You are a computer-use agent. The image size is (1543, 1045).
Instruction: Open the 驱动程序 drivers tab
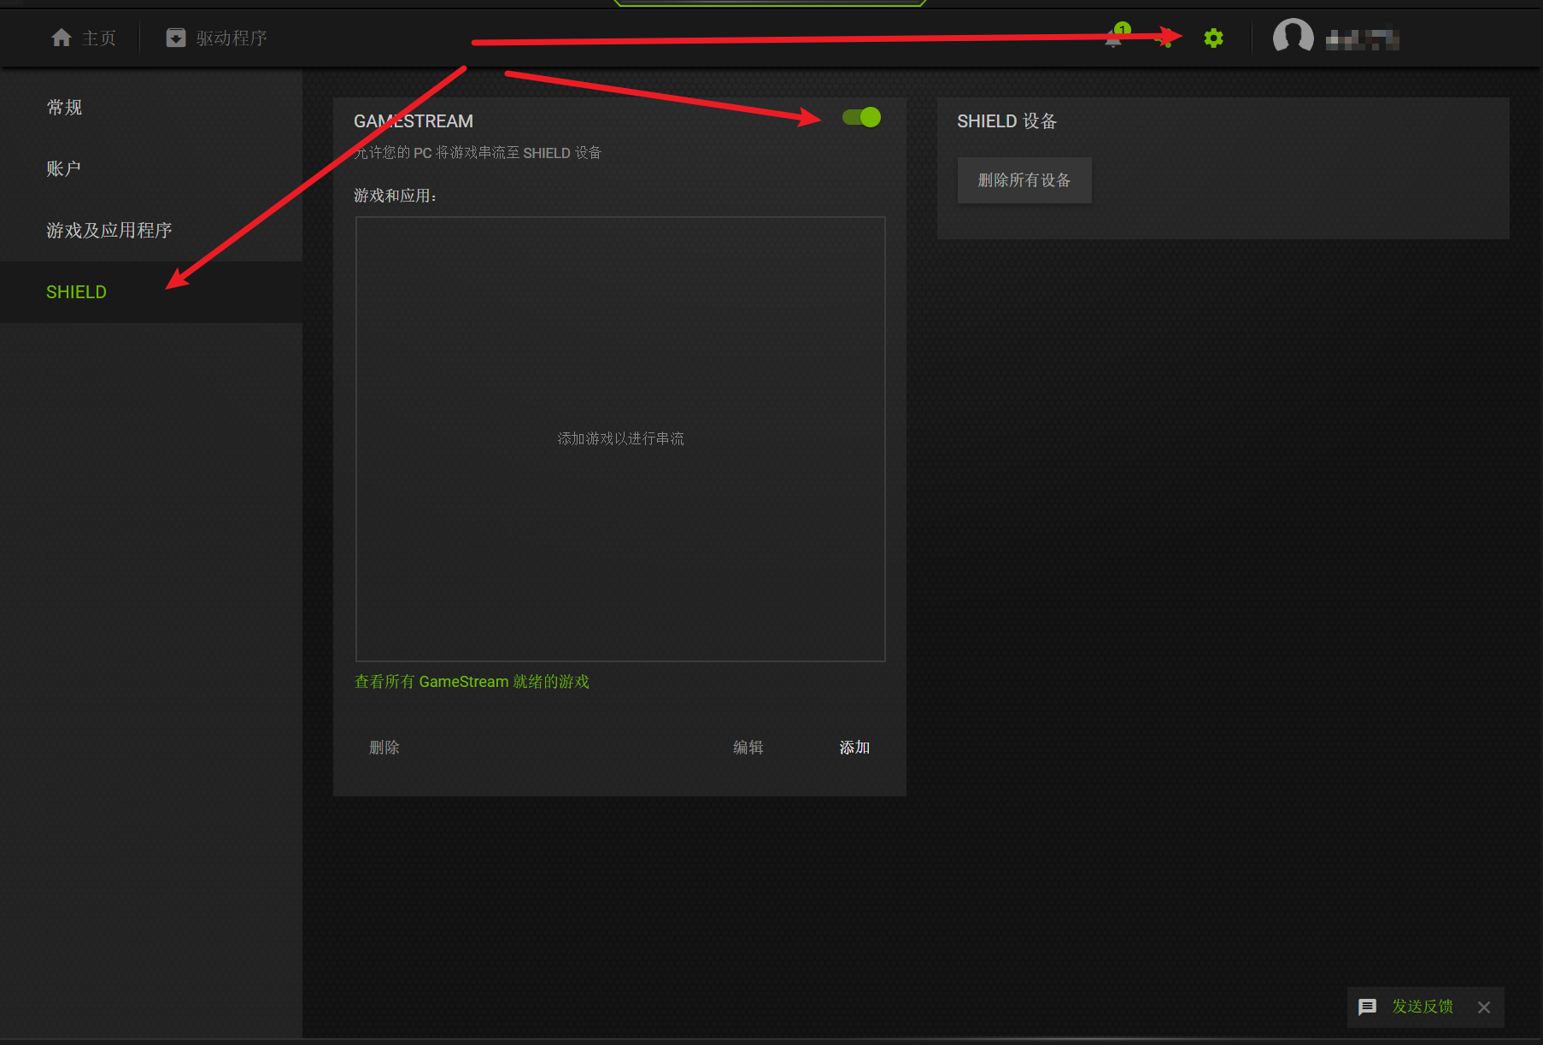[x=217, y=38]
